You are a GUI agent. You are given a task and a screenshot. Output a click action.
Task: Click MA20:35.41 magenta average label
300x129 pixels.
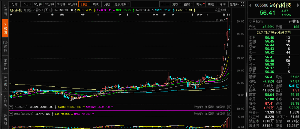[104, 10]
